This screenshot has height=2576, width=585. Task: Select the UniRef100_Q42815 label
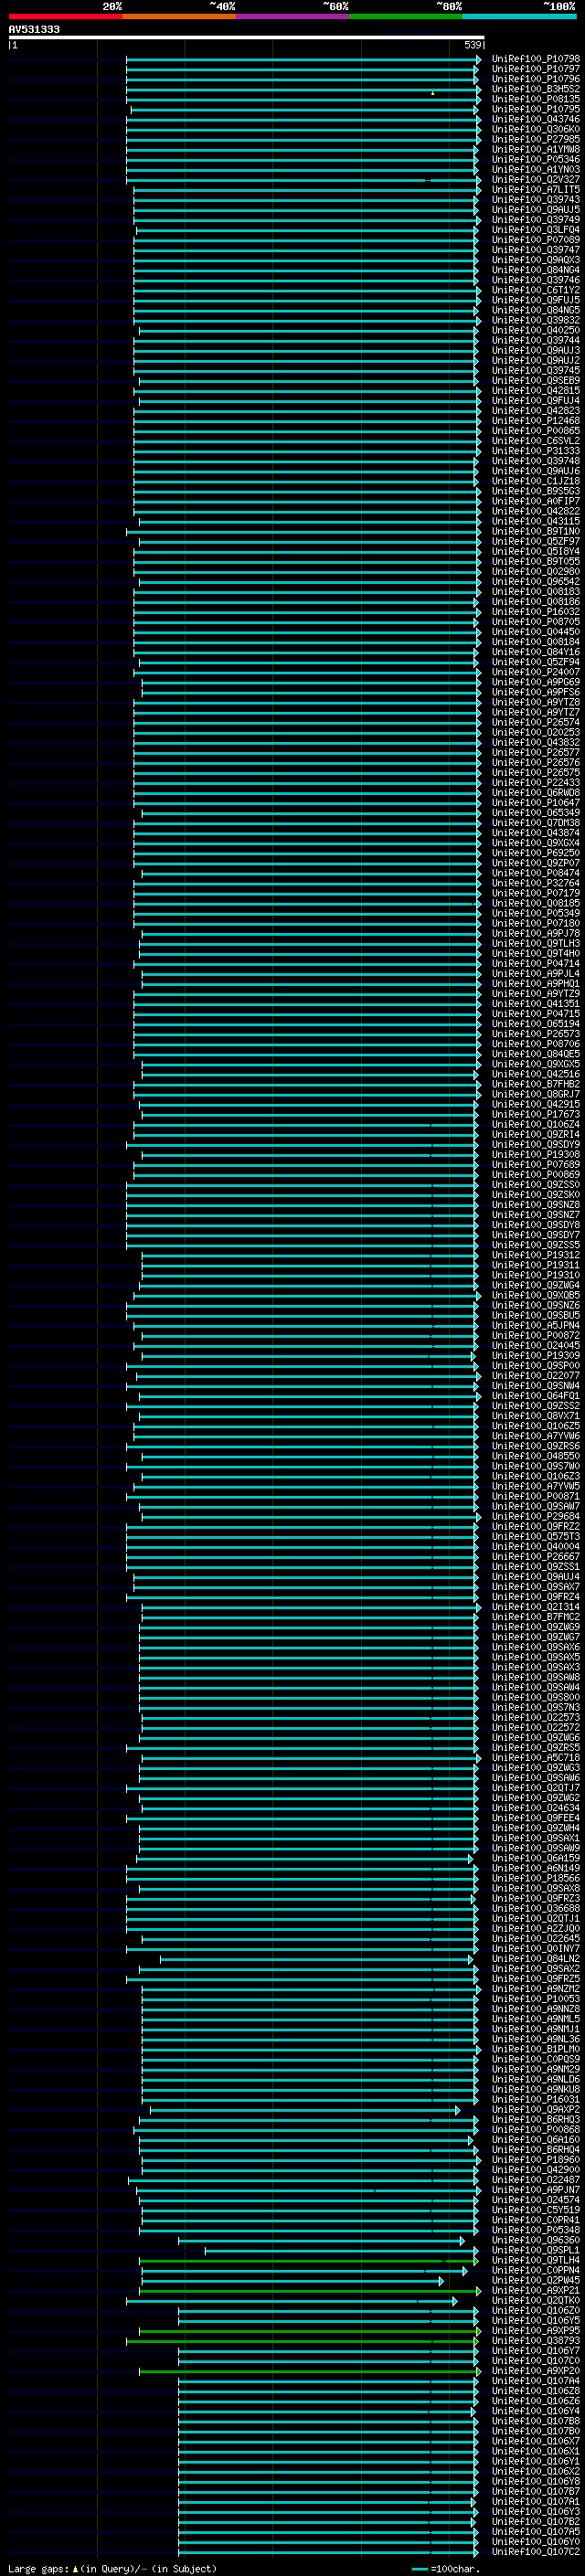536,390
